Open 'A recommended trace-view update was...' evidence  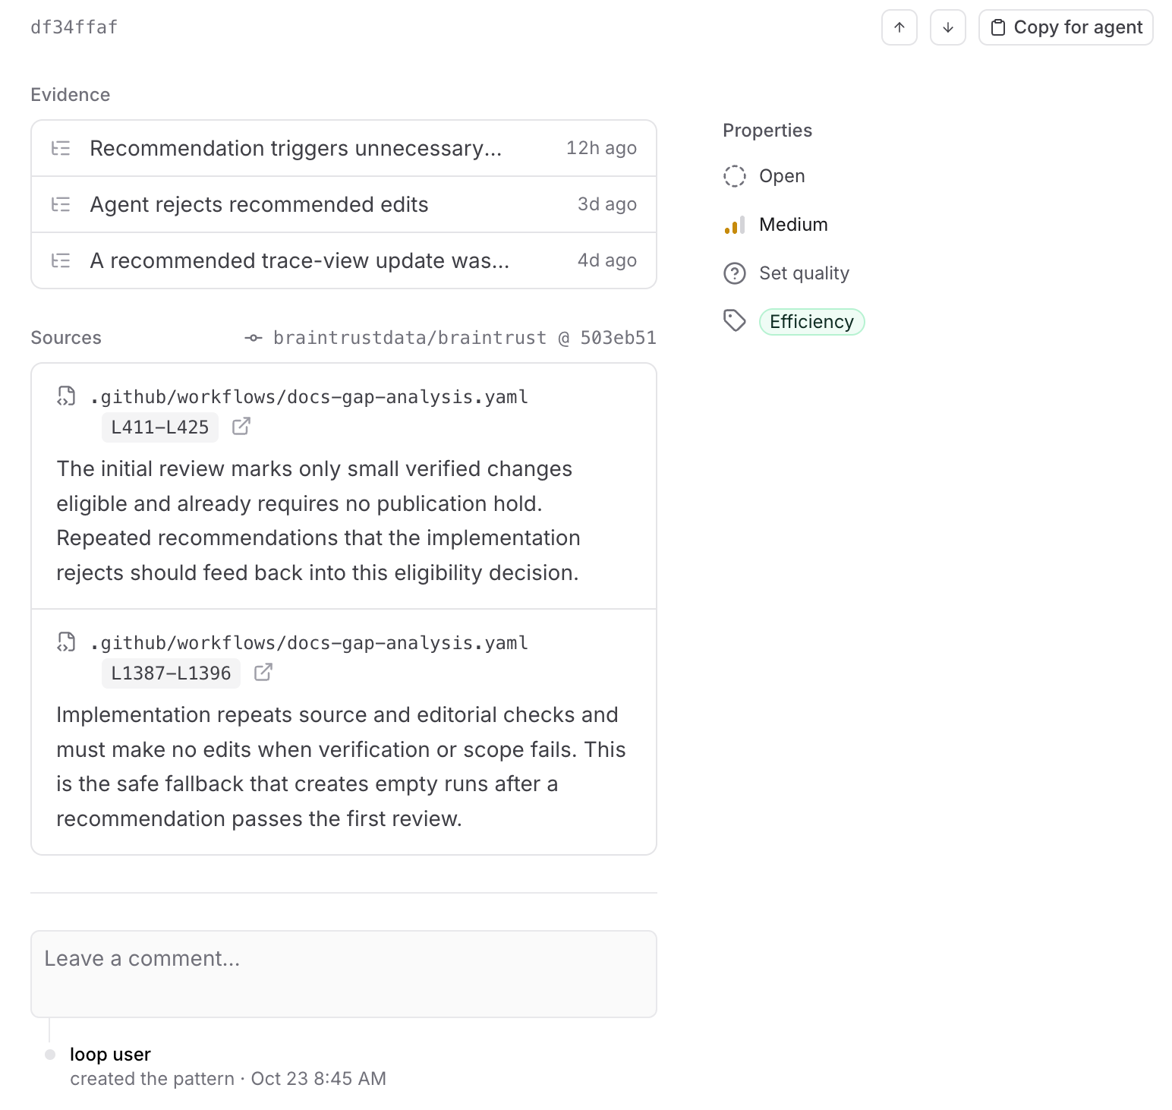[x=344, y=260]
